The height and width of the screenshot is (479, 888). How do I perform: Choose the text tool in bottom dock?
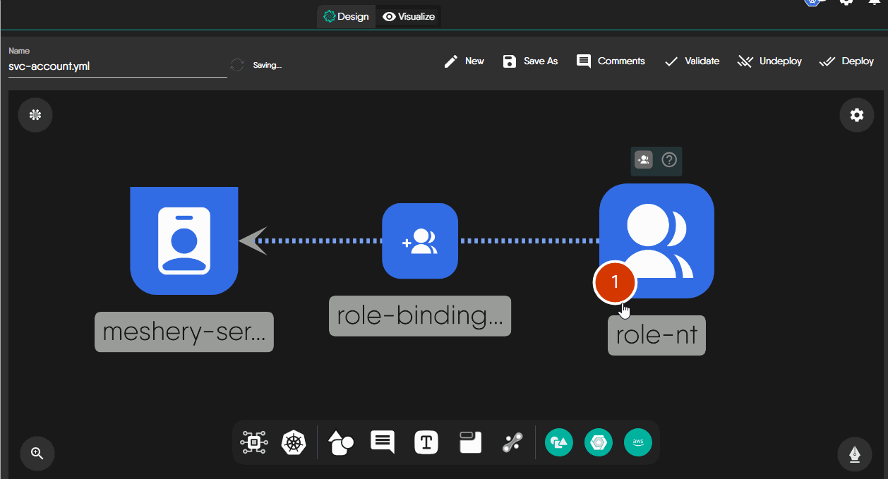(x=426, y=442)
